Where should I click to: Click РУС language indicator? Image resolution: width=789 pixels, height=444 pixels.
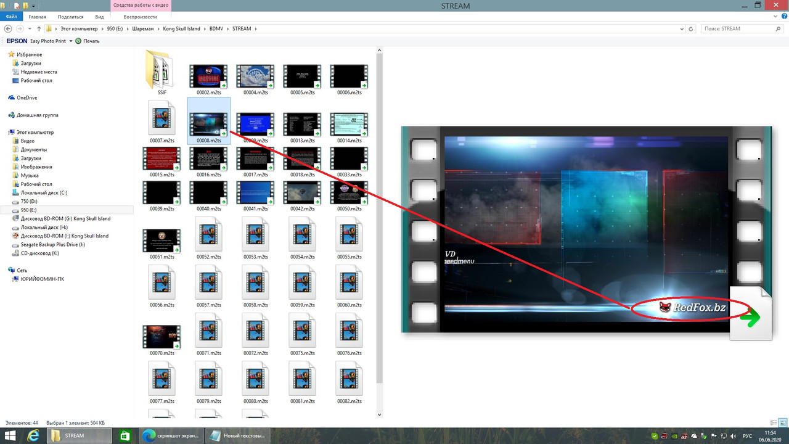coord(747,436)
